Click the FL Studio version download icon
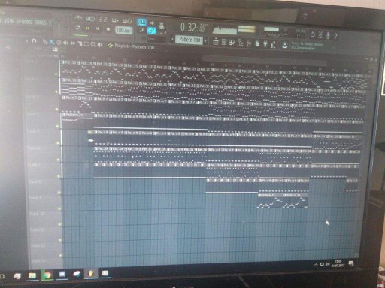 [x=285, y=46]
